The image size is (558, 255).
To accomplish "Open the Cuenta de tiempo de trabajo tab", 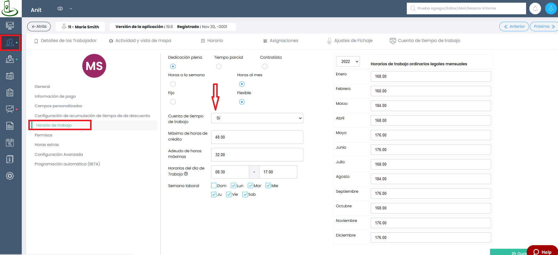I will click(x=425, y=41).
